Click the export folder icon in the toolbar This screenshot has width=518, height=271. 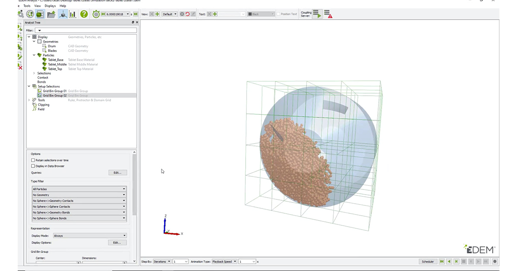coord(51,14)
